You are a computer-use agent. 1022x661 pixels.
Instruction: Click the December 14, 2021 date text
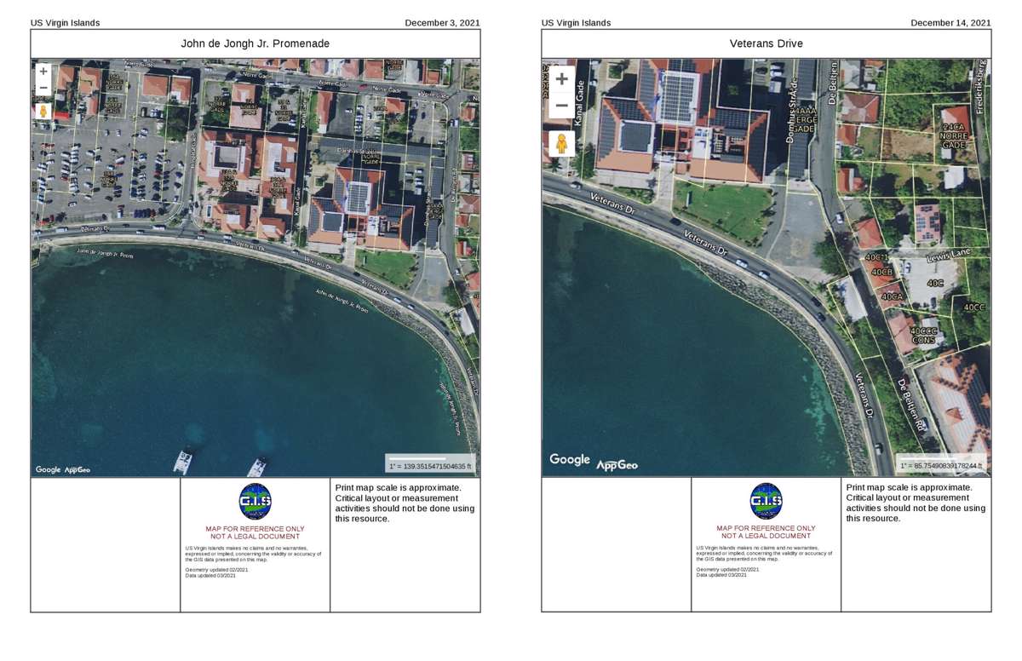point(950,23)
